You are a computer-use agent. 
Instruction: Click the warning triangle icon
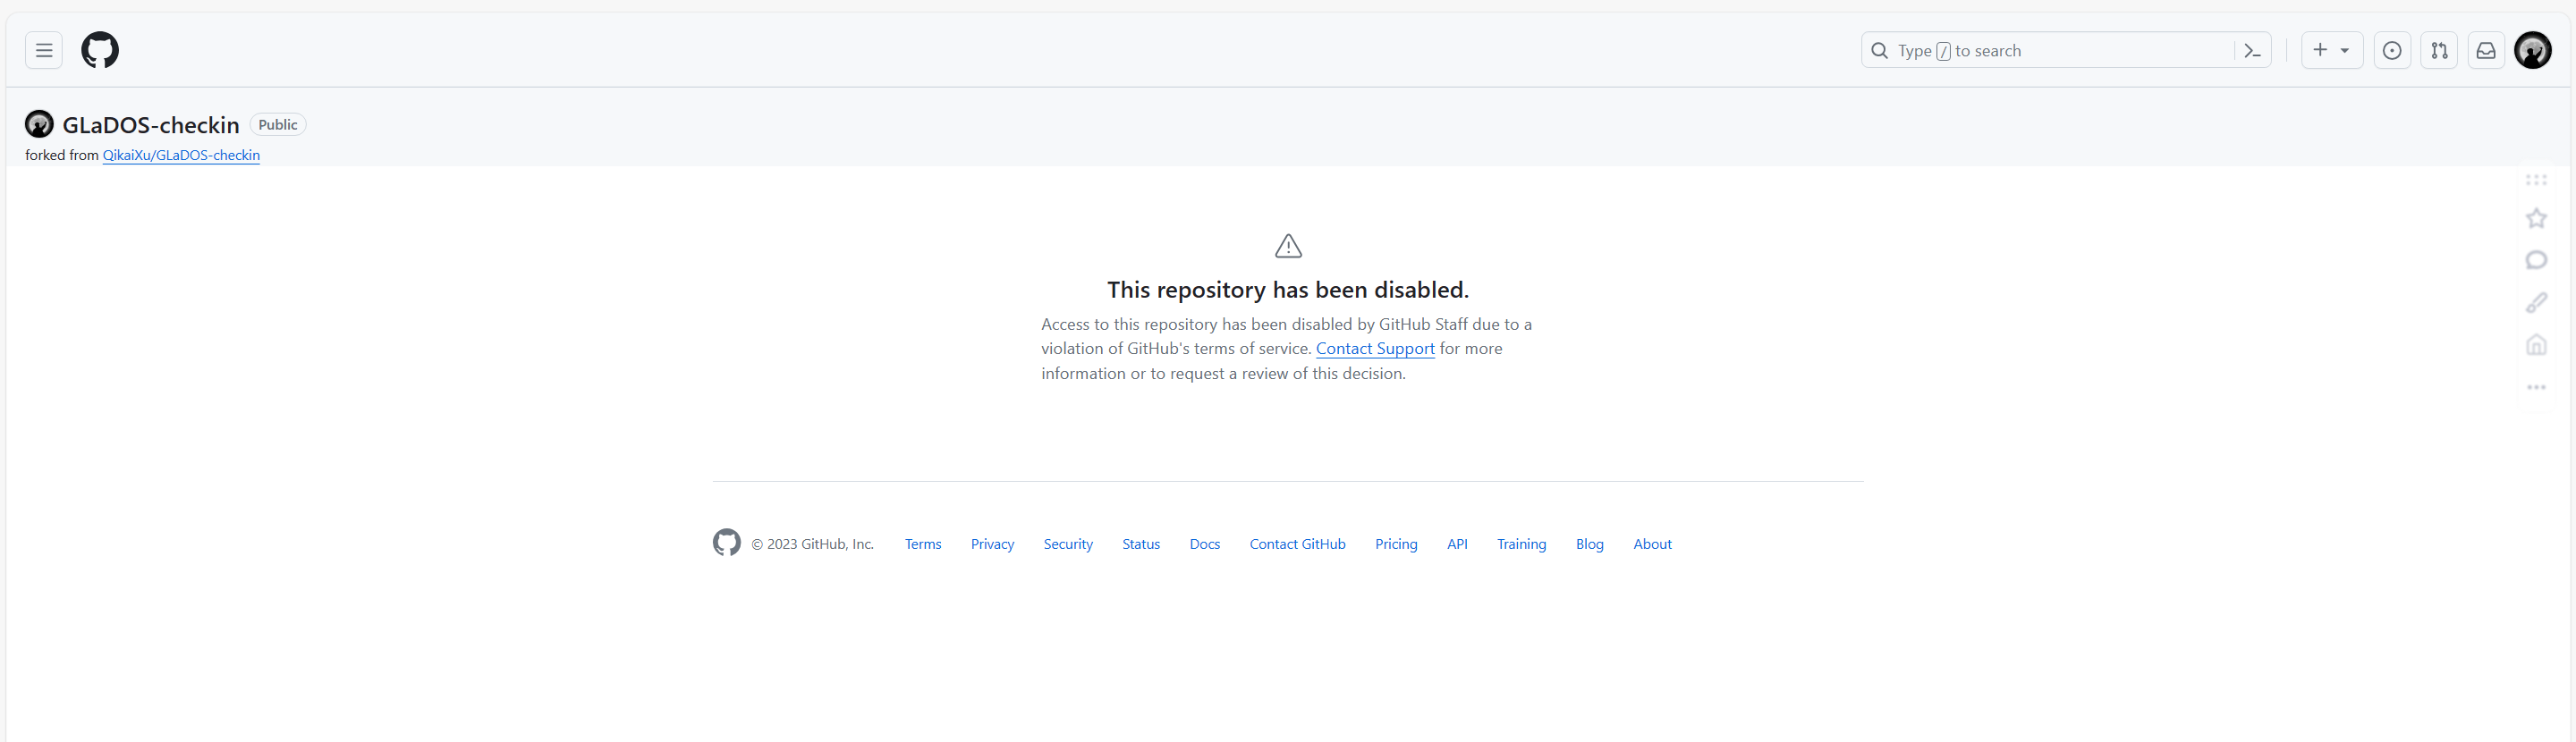click(x=1288, y=246)
